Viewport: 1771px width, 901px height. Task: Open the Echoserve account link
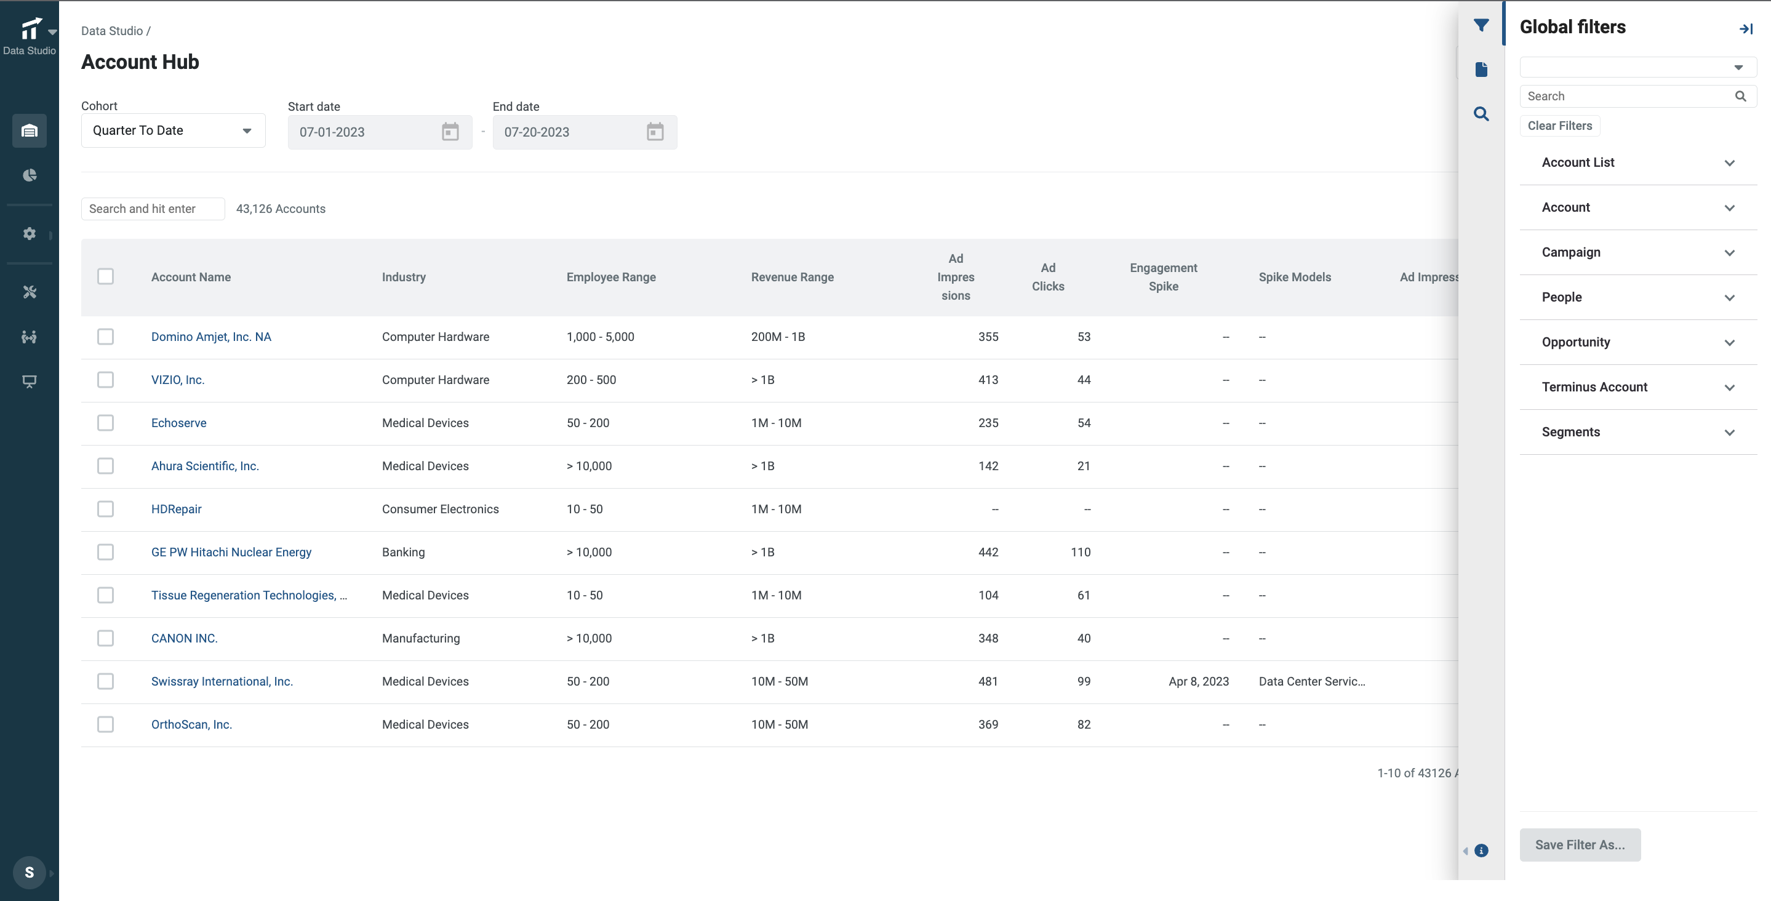click(x=178, y=423)
